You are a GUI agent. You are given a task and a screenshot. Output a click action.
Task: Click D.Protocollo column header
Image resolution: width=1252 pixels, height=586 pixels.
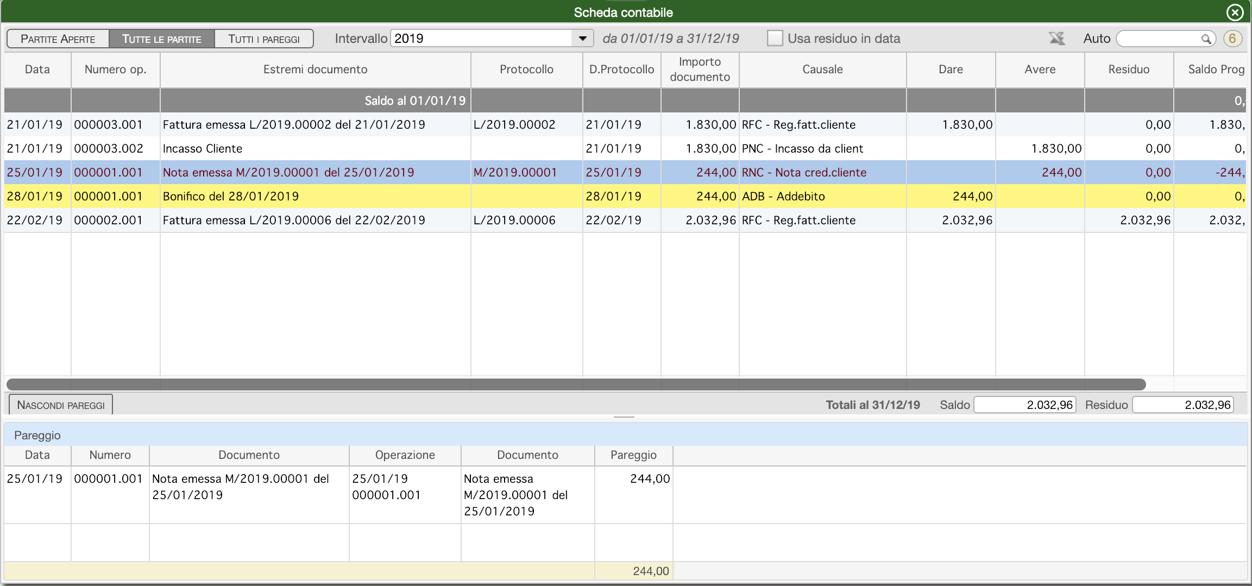(621, 70)
